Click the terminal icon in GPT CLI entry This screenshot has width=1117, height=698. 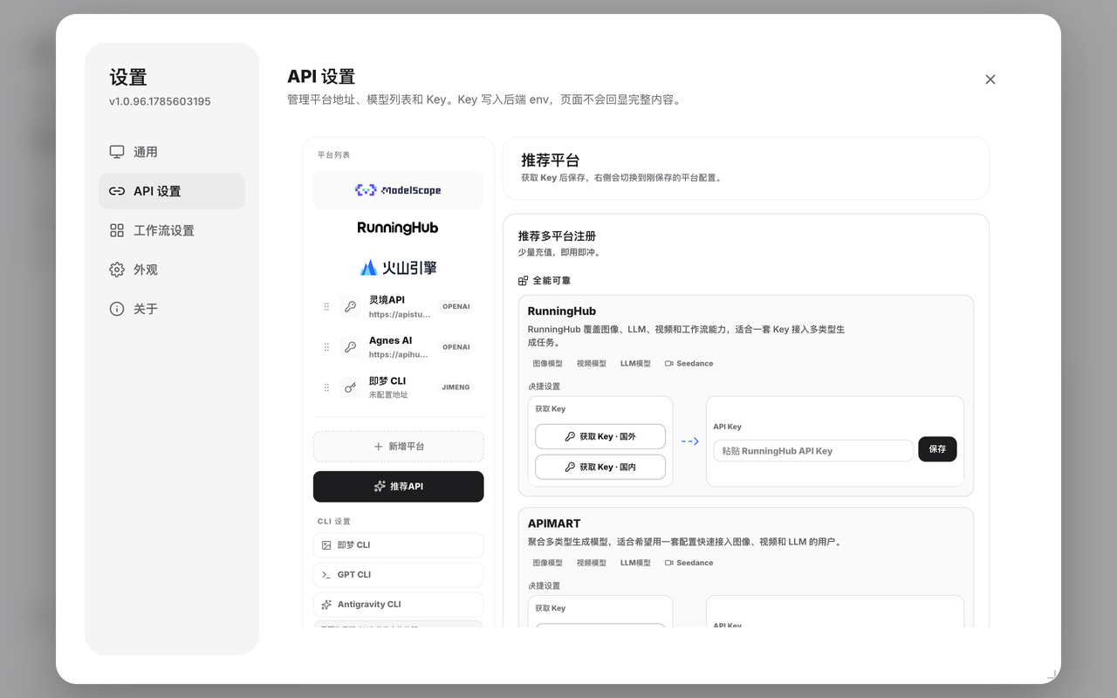[x=326, y=575]
